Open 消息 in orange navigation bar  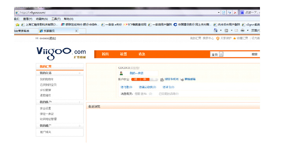pyautogui.click(x=142, y=54)
